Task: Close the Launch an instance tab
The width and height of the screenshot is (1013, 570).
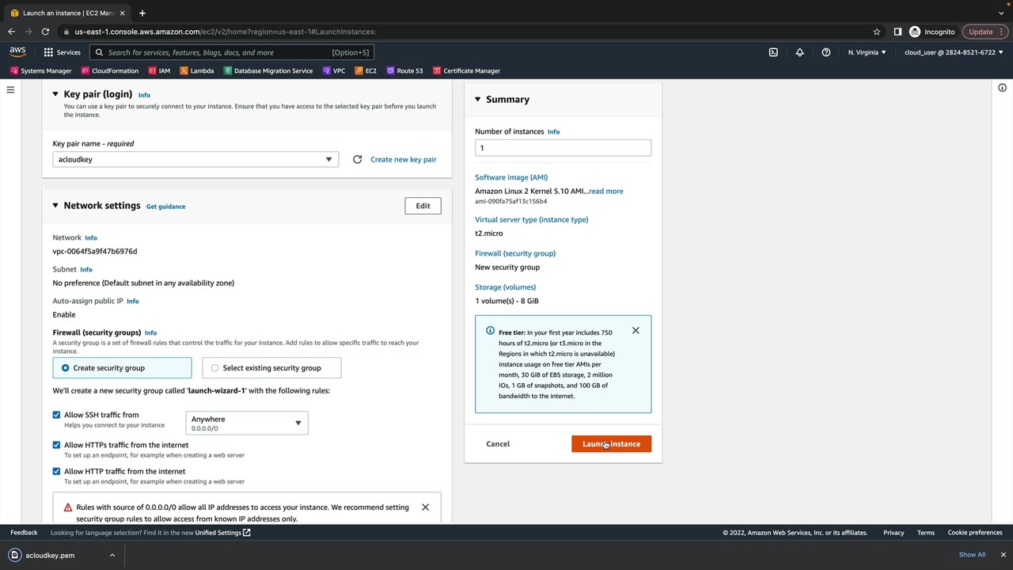Action: click(122, 13)
